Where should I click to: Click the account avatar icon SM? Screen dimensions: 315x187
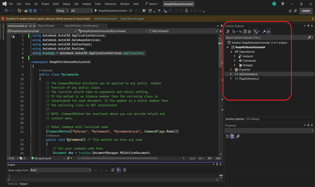274,4
